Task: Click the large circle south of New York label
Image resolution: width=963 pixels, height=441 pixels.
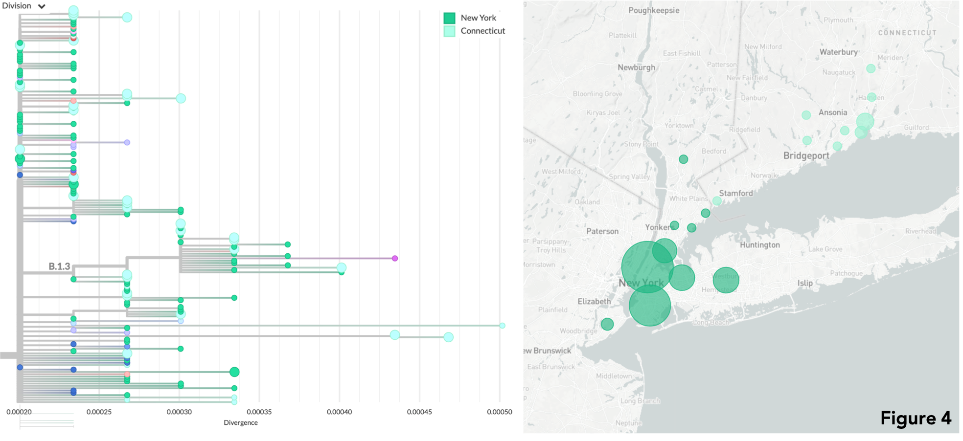Action: [649, 306]
